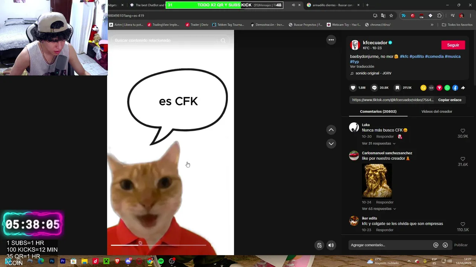Image resolution: width=476 pixels, height=267 pixels.
Task: Open Minecraft from the taskbar
Action: pyautogui.click(x=106, y=261)
